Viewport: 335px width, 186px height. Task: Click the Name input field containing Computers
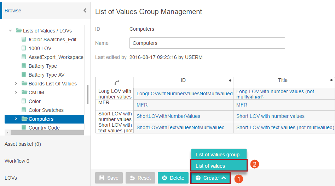[x=207, y=43]
